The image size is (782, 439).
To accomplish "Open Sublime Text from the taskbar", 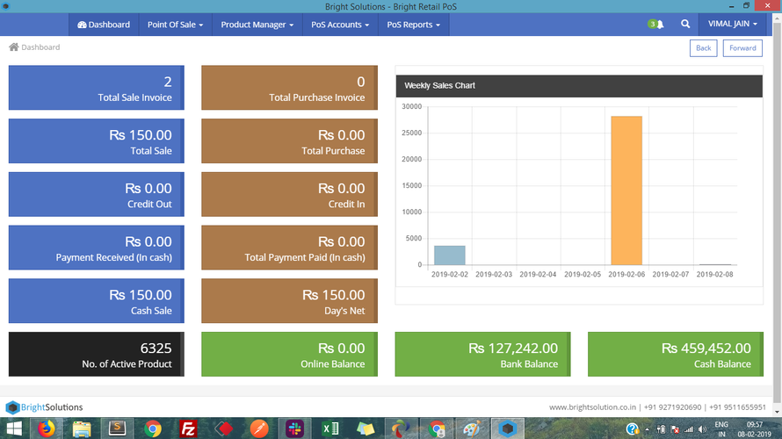I will tap(117, 428).
